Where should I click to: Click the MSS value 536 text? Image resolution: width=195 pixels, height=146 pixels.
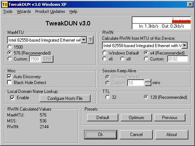click(43, 121)
